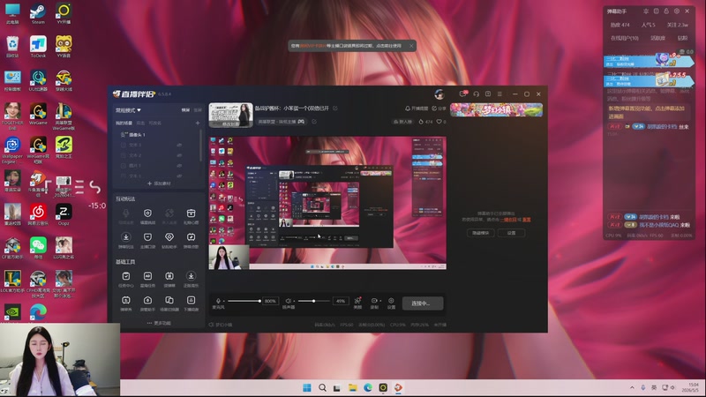Click the microphone icon in bottom control bar
Screen dimensions: 706x397
point(218,301)
